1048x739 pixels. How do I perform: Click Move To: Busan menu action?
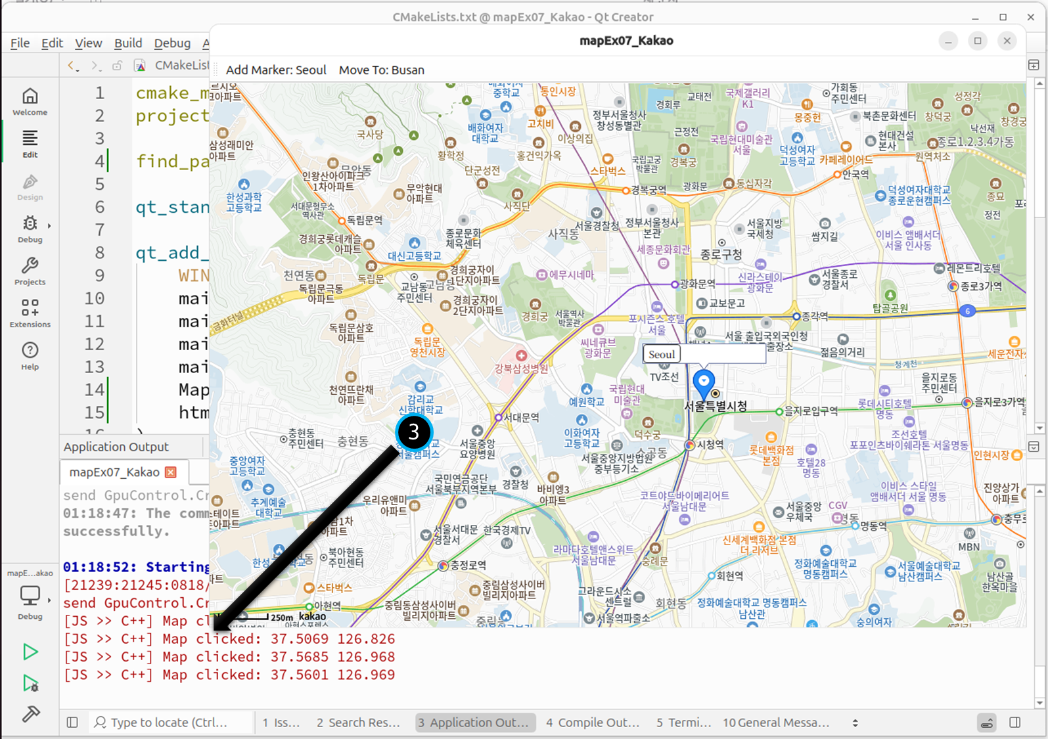coord(382,70)
